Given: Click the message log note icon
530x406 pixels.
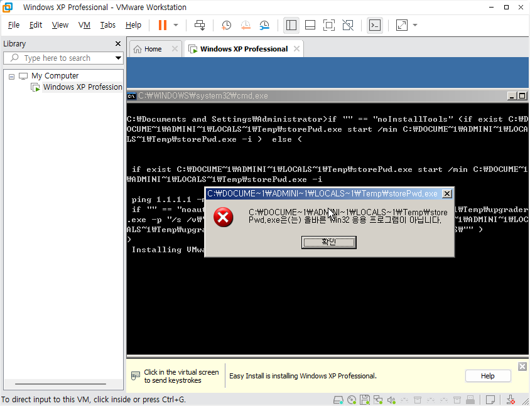Looking at the screenshot, I should 490,400.
